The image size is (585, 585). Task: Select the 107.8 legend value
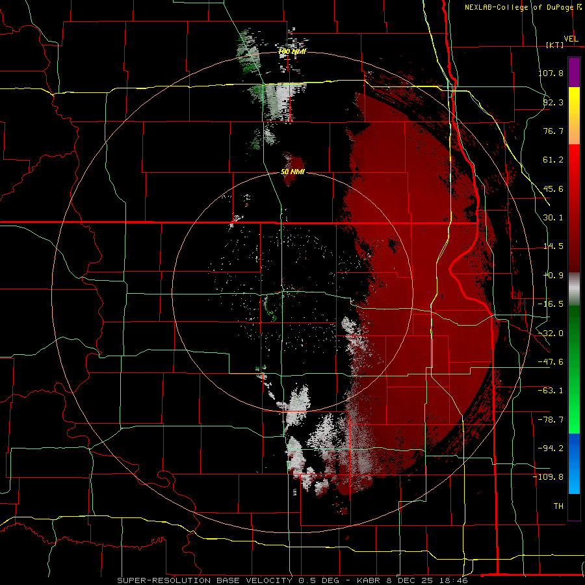click(x=551, y=73)
